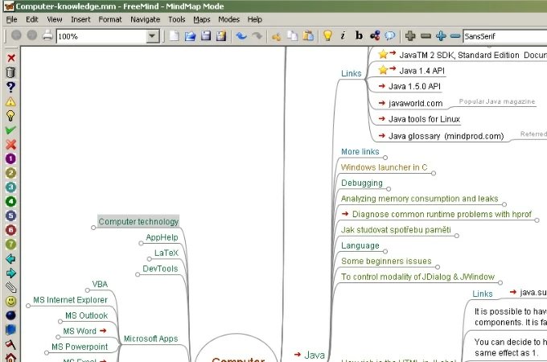Screen dimensions: 547x362
Task: Click the gray plus toolbar icon
Action: pyautogui.click(x=410, y=35)
